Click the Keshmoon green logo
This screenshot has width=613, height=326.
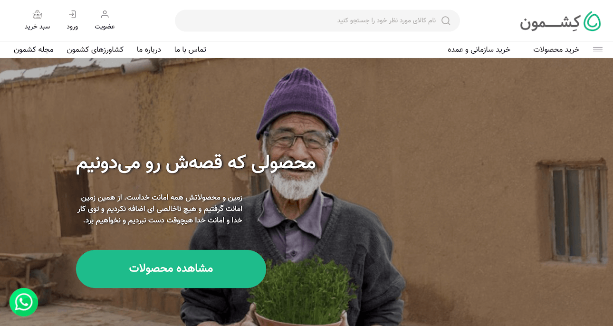[x=592, y=21]
